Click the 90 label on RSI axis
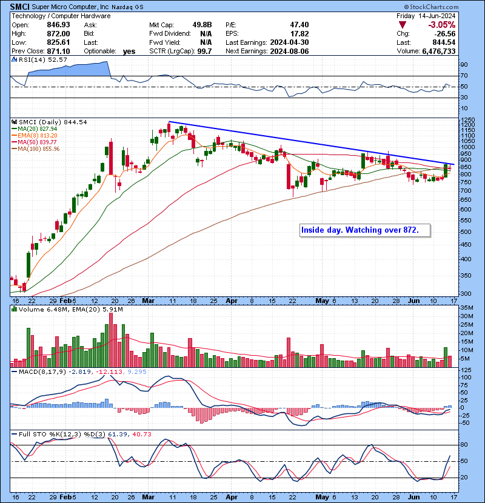The image size is (485, 503). (x=464, y=65)
